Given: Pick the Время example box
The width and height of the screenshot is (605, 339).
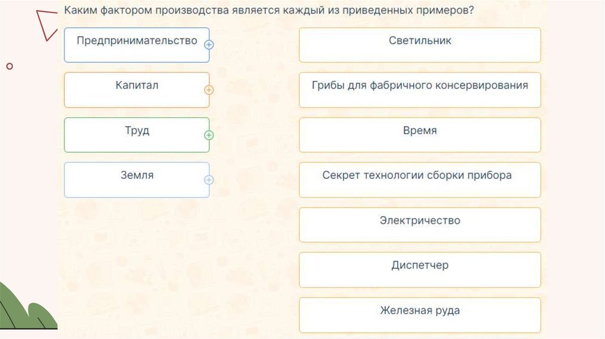Looking at the screenshot, I should coord(419,135).
